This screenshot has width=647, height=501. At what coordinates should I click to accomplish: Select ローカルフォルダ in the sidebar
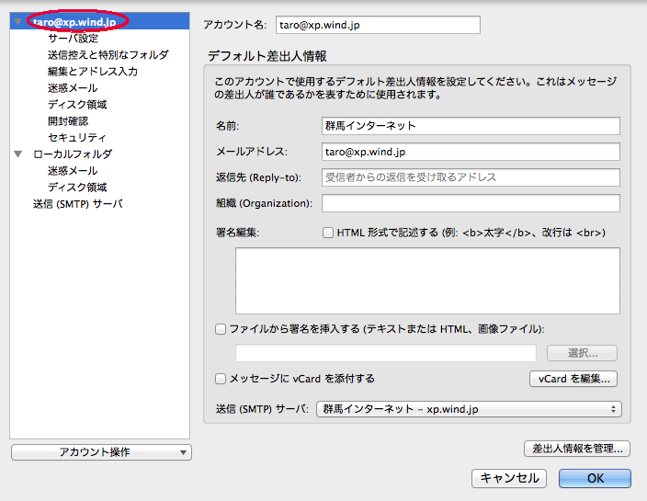73,154
